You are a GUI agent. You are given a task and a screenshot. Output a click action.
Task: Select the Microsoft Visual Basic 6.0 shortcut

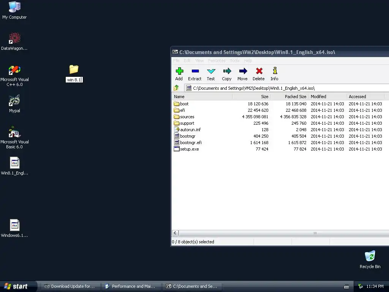point(14,137)
